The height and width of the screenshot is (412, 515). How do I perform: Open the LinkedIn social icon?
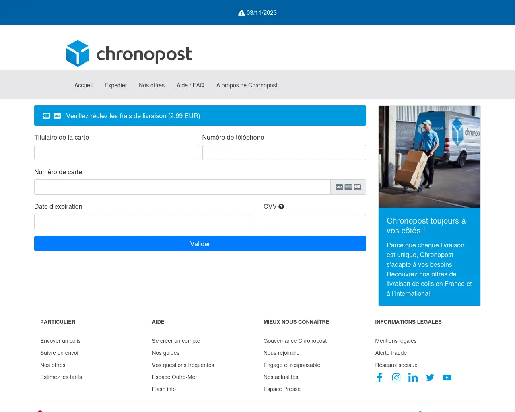[413, 377]
